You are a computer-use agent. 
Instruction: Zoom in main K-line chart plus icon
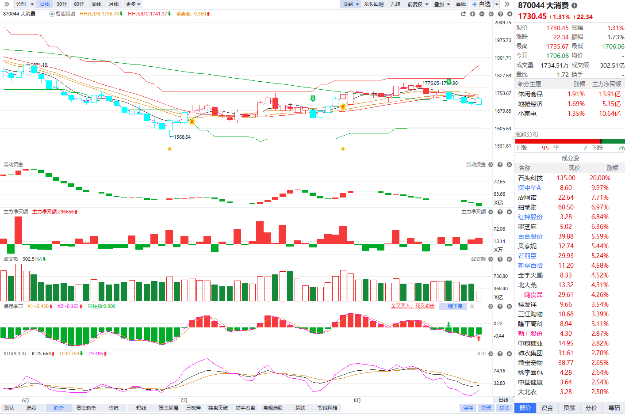point(472,14)
